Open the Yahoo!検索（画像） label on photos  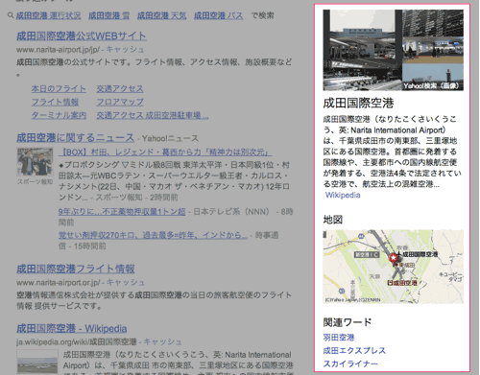coord(431,86)
